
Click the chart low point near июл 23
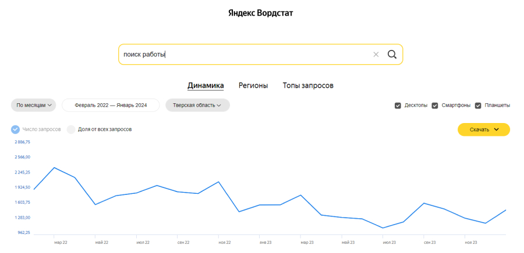click(383, 228)
